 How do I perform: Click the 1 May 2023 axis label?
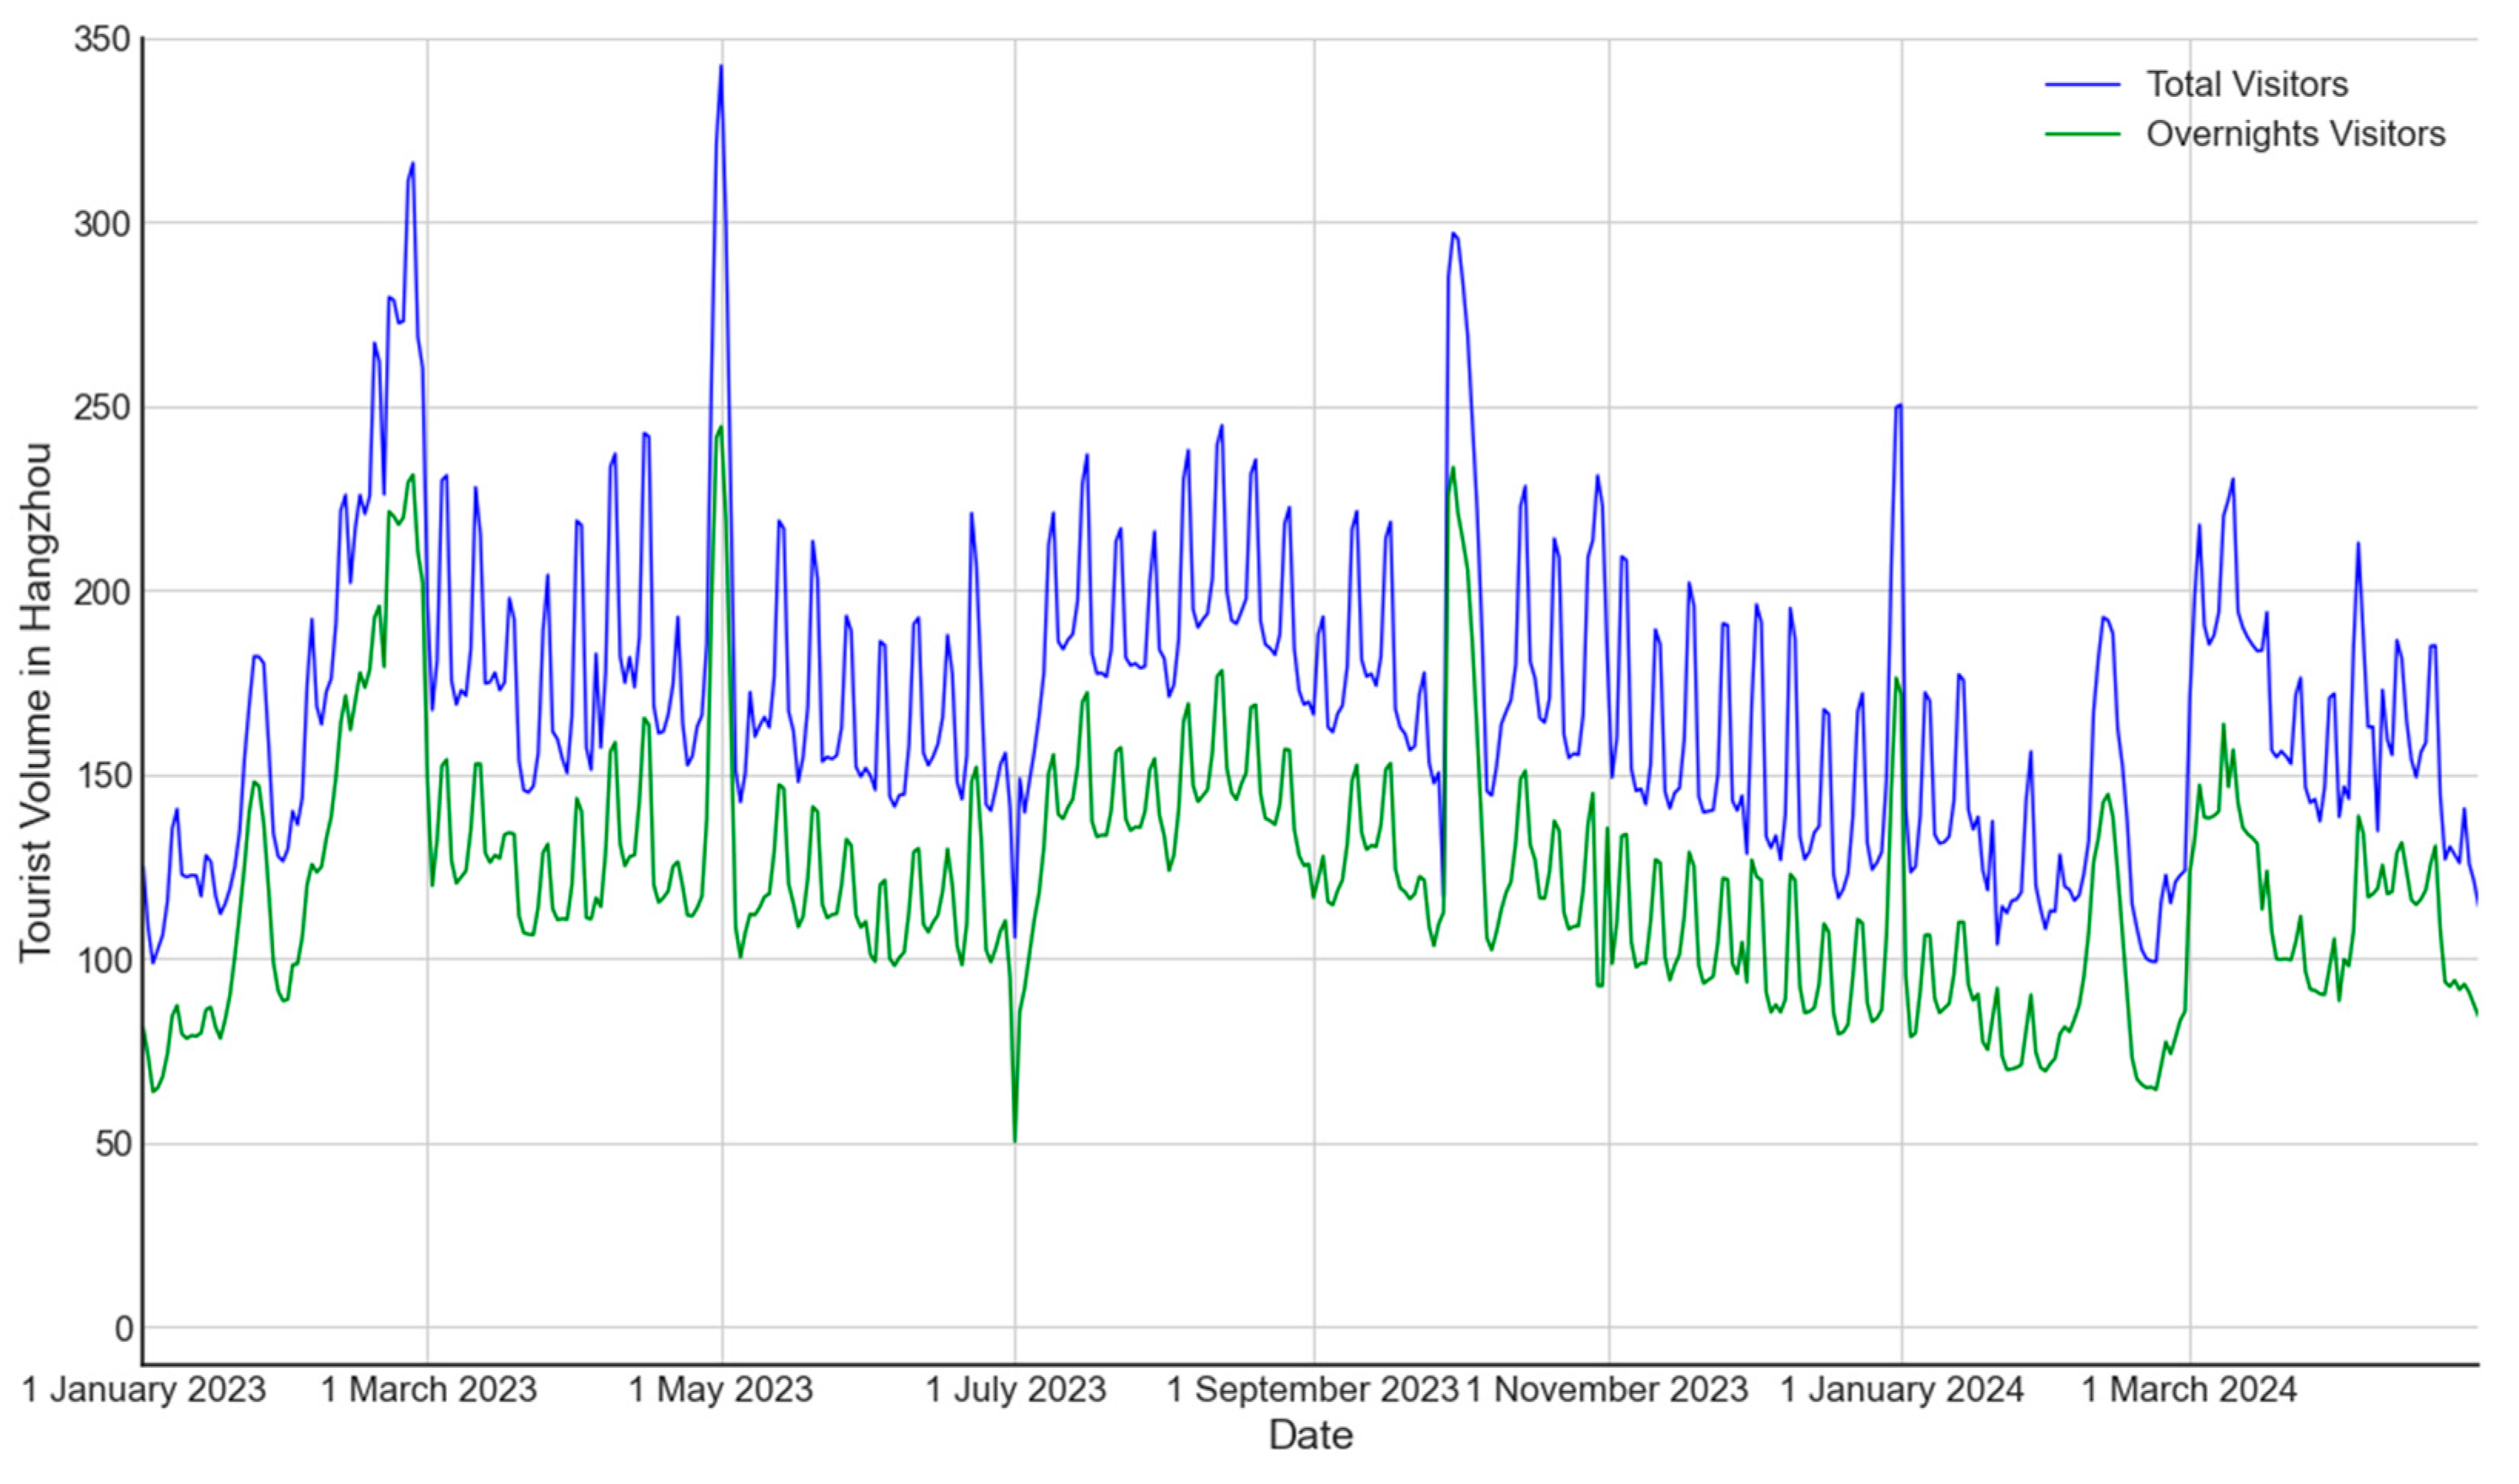click(x=720, y=1390)
